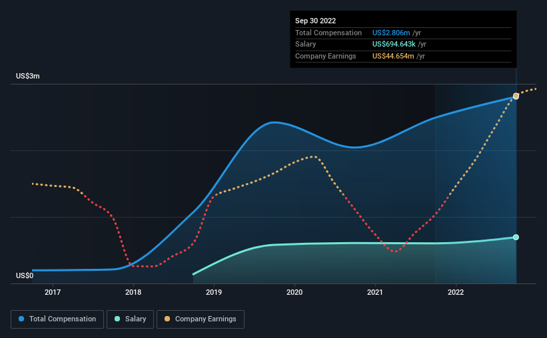This screenshot has width=547, height=338.
Task: Select the 2021 x-axis label
Action: (375, 292)
